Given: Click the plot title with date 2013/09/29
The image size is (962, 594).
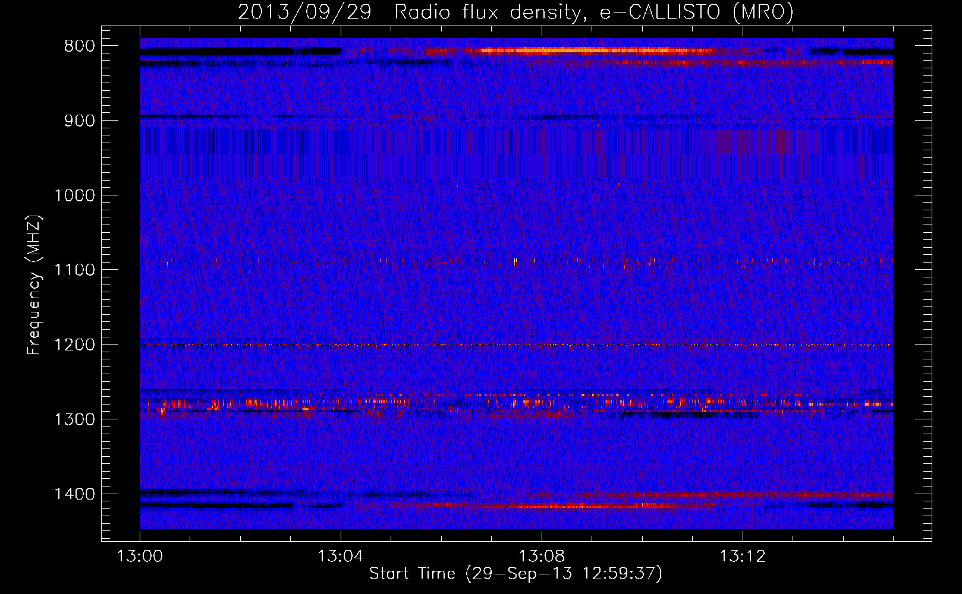Looking at the screenshot, I should coord(515,12).
